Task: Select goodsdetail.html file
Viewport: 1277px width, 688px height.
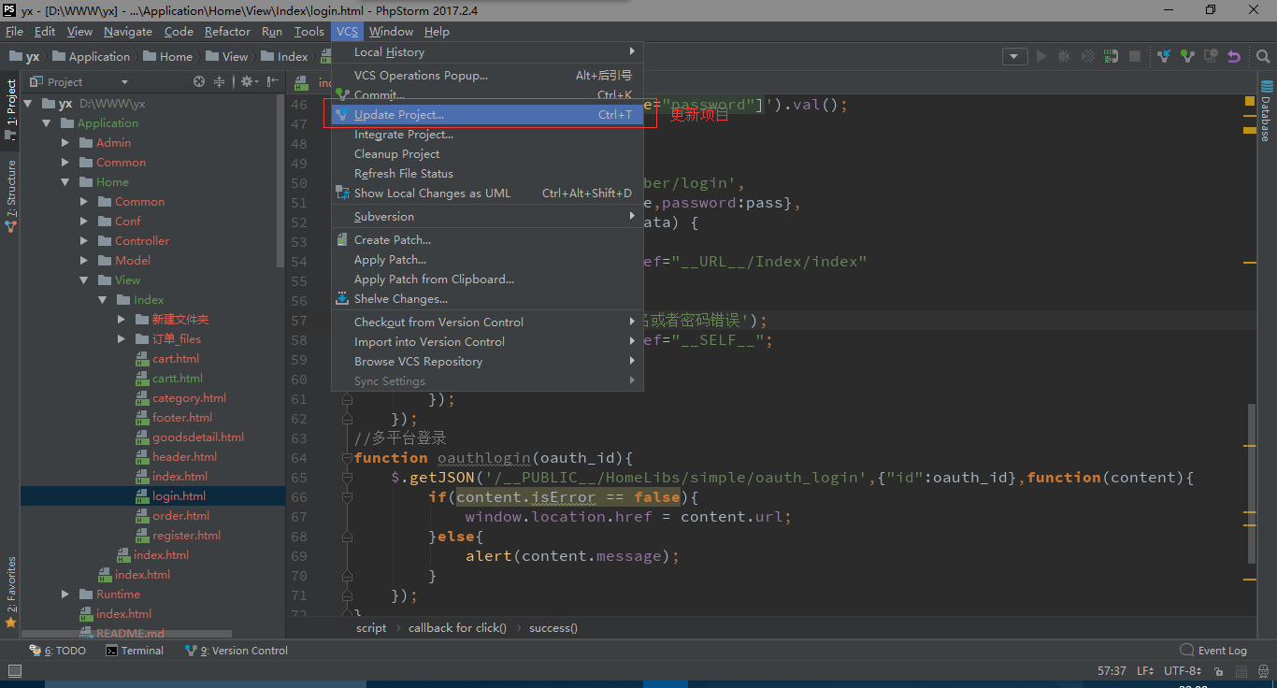Action: coord(197,437)
